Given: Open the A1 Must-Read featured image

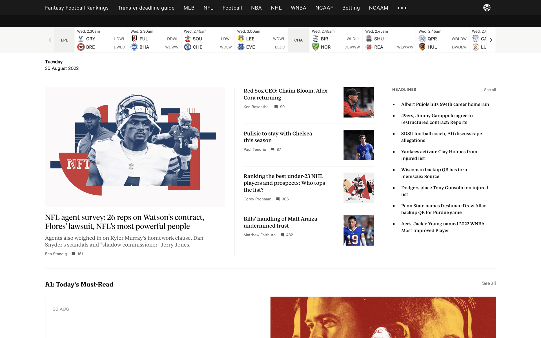Looking at the screenshot, I should point(383,317).
